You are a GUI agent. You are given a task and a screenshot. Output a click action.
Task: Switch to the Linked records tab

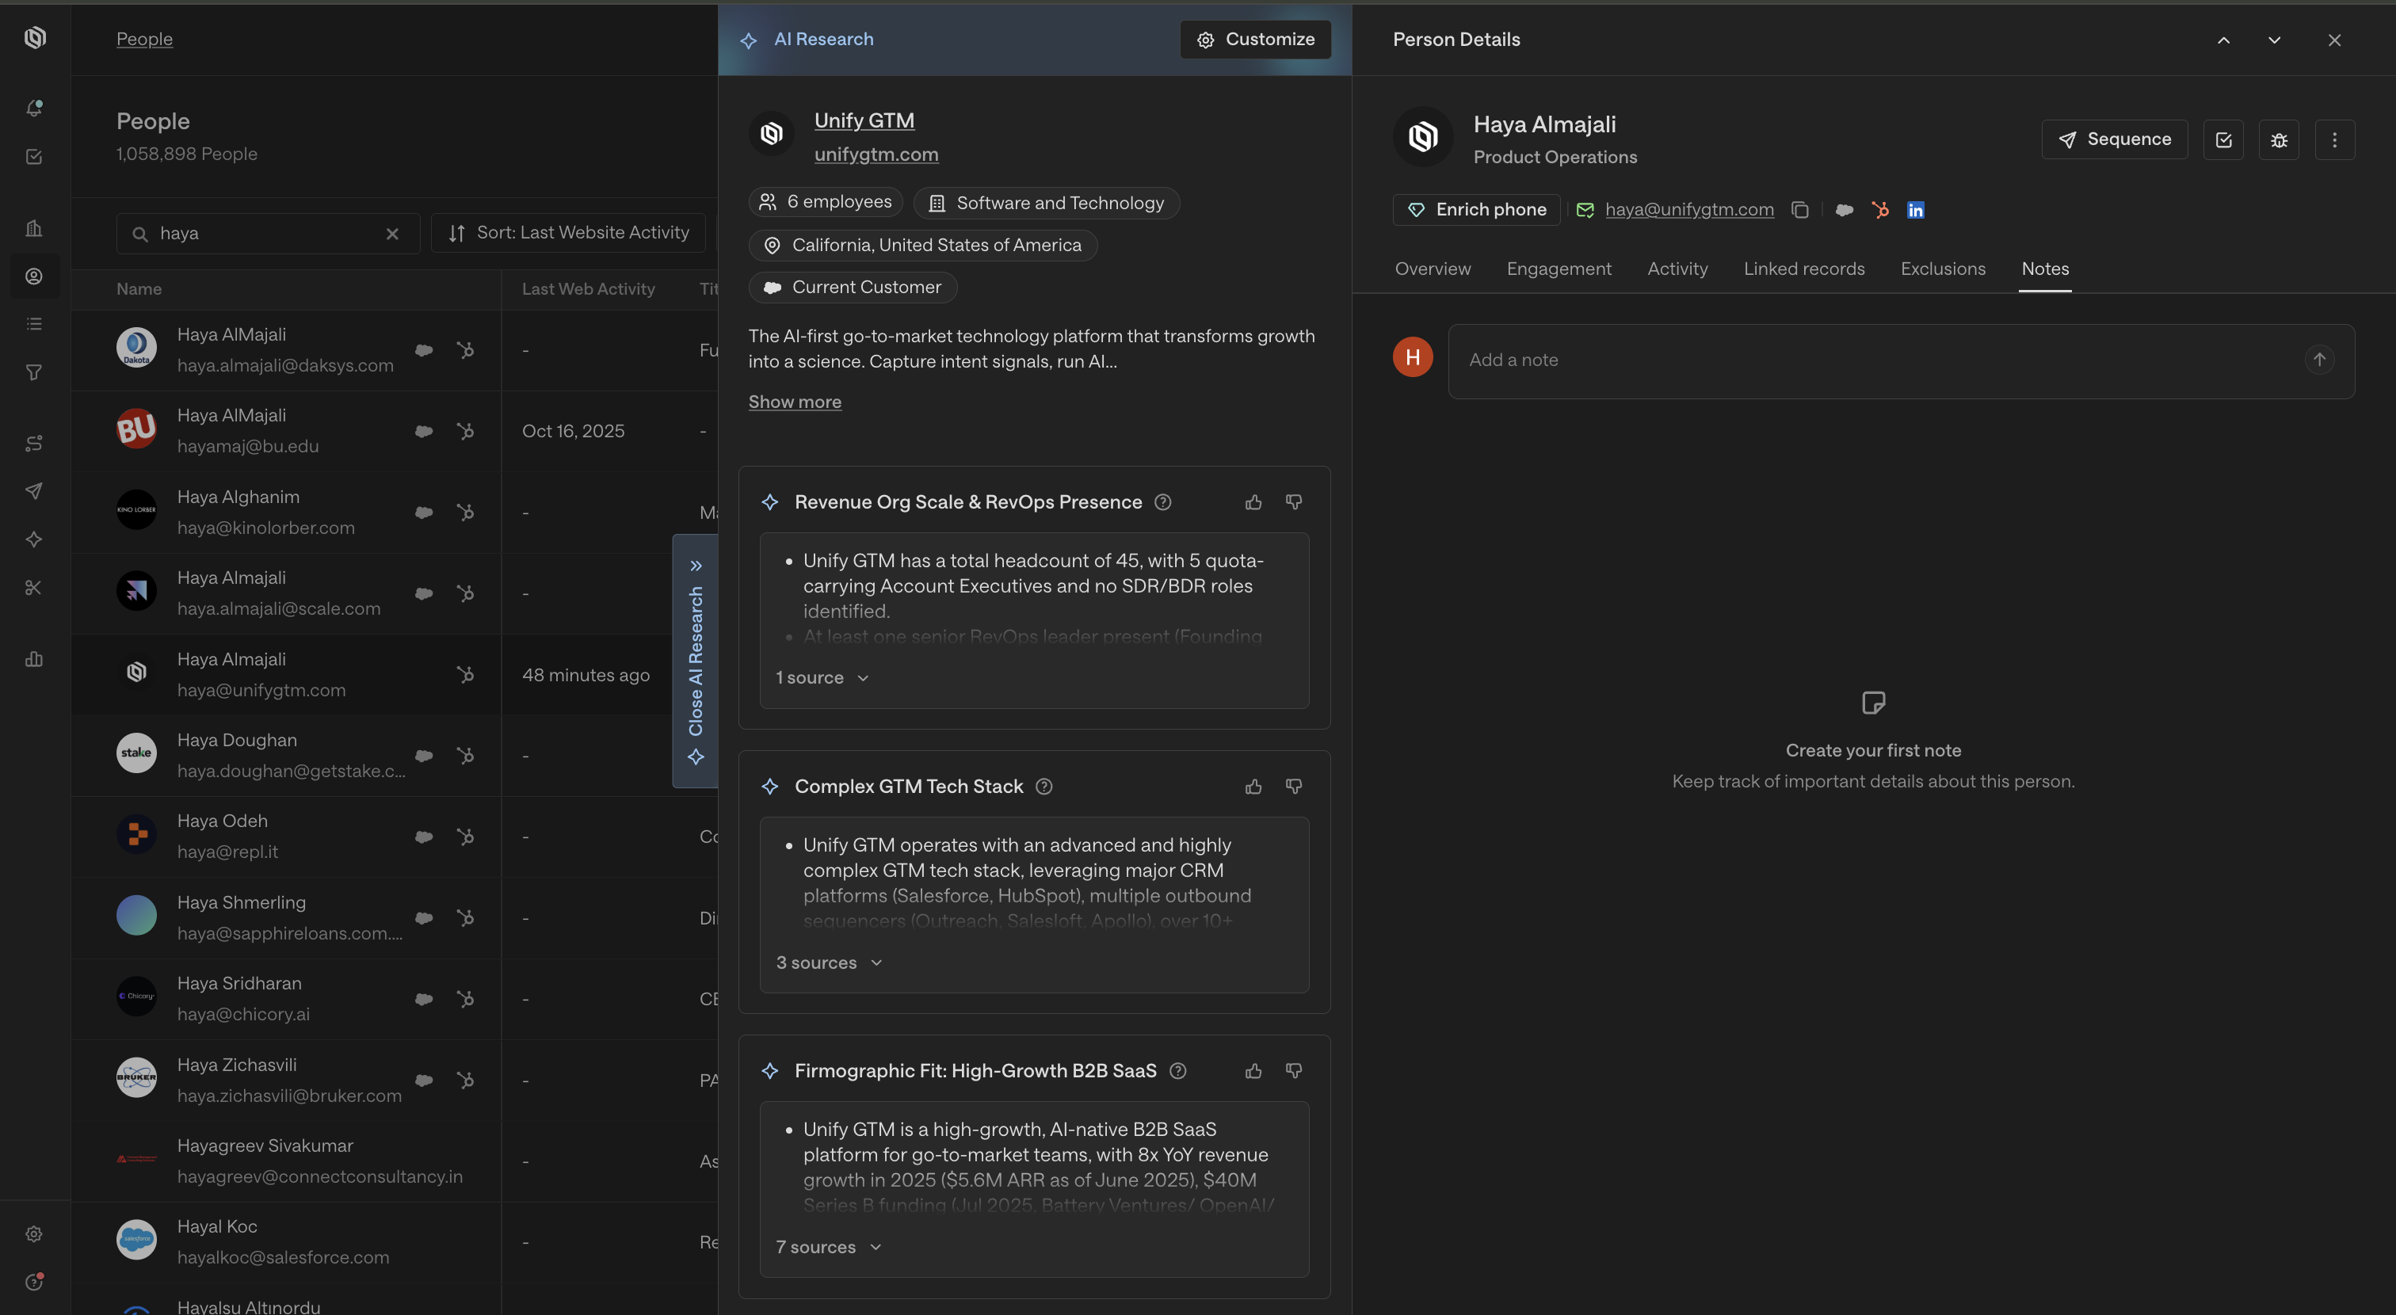tap(1803, 269)
